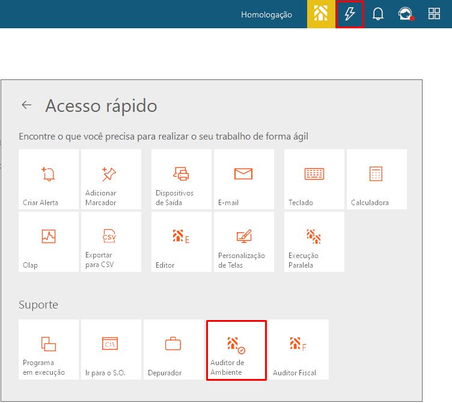Launch the Teclado tile

[x=314, y=179]
